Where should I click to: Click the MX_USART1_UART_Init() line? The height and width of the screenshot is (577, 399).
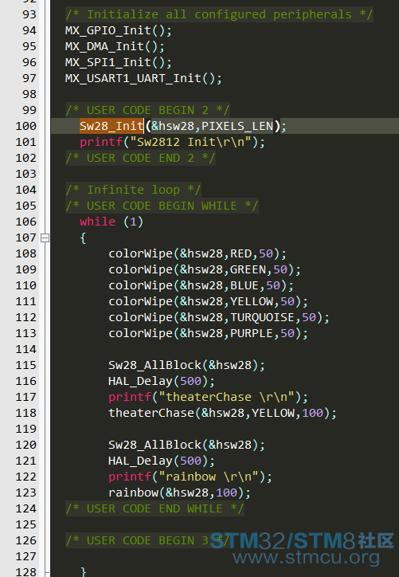coord(143,78)
